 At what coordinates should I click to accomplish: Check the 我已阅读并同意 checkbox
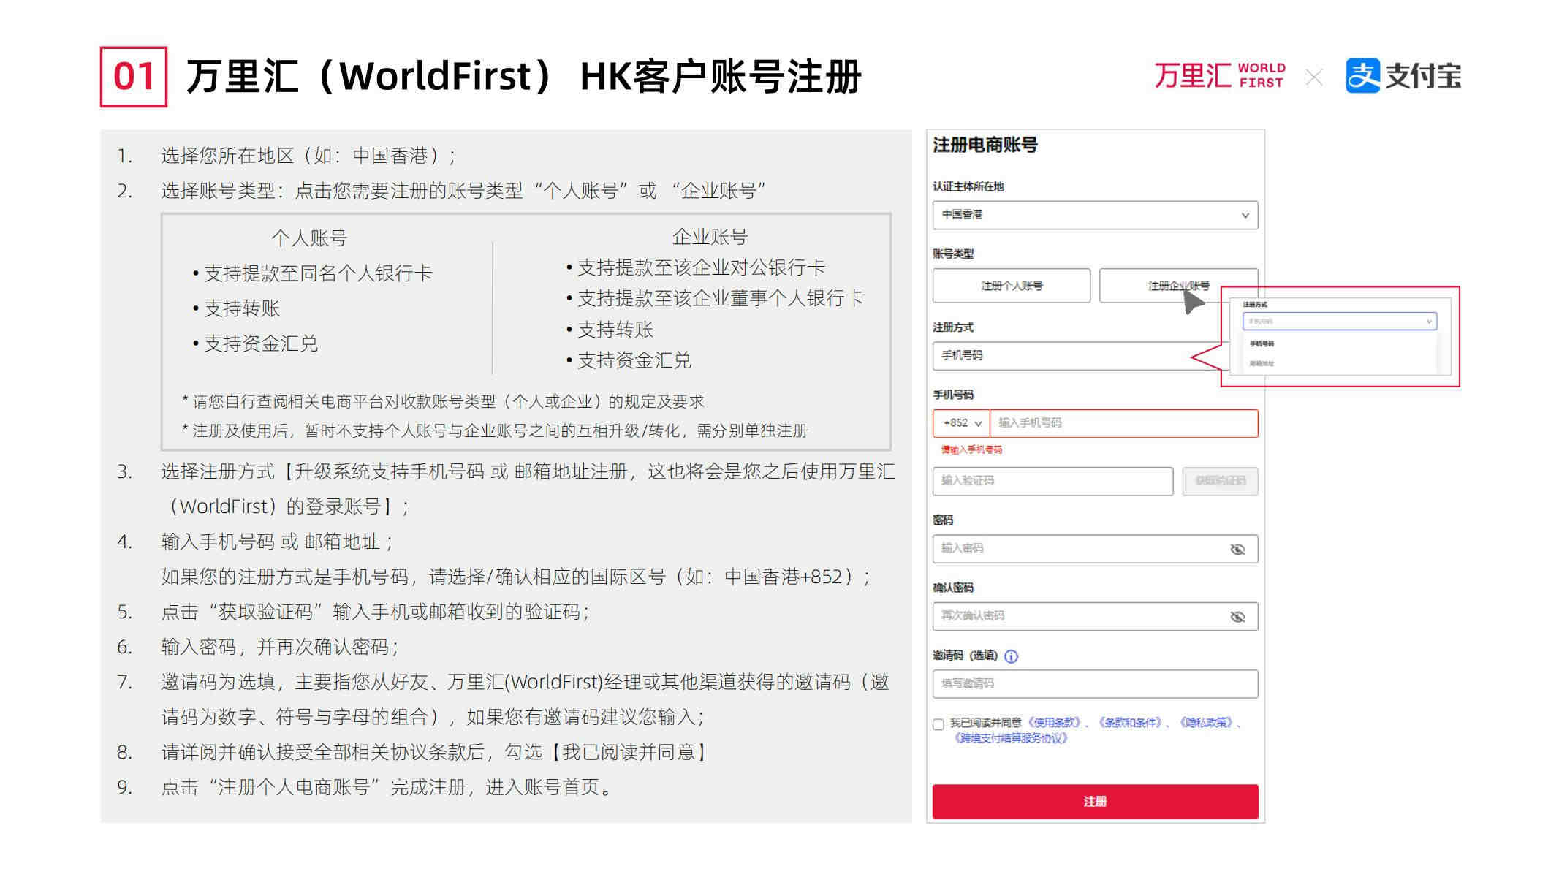[x=938, y=724]
